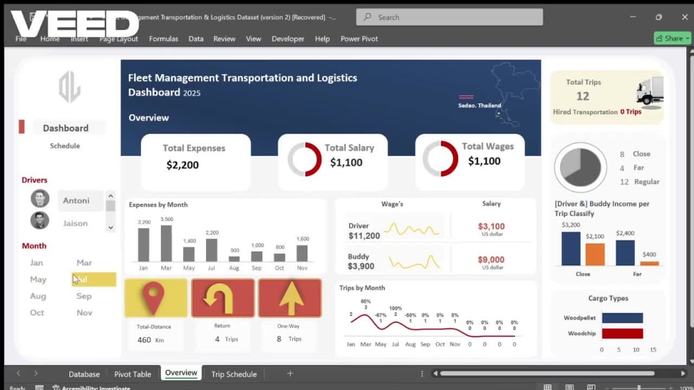Click the red One-Way up arrow icon
This screenshot has width=694, height=390.
point(290,298)
